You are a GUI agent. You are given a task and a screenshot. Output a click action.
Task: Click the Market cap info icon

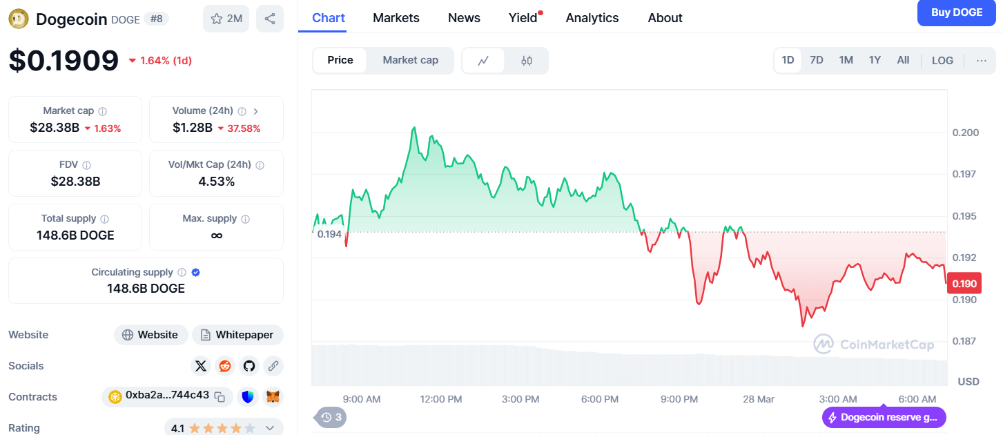(x=103, y=111)
